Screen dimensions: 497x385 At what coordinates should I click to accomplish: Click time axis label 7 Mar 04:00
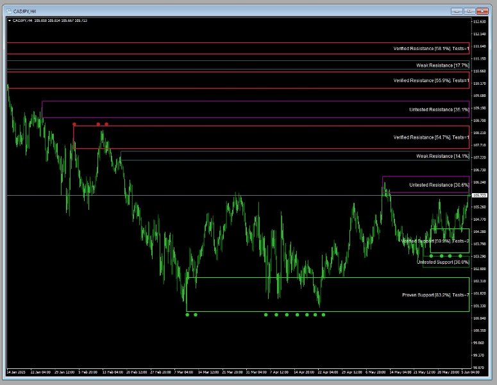click(x=183, y=372)
